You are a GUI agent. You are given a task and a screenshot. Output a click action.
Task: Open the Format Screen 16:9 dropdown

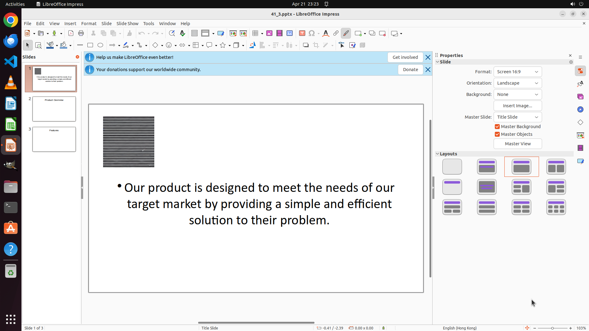coord(518,72)
